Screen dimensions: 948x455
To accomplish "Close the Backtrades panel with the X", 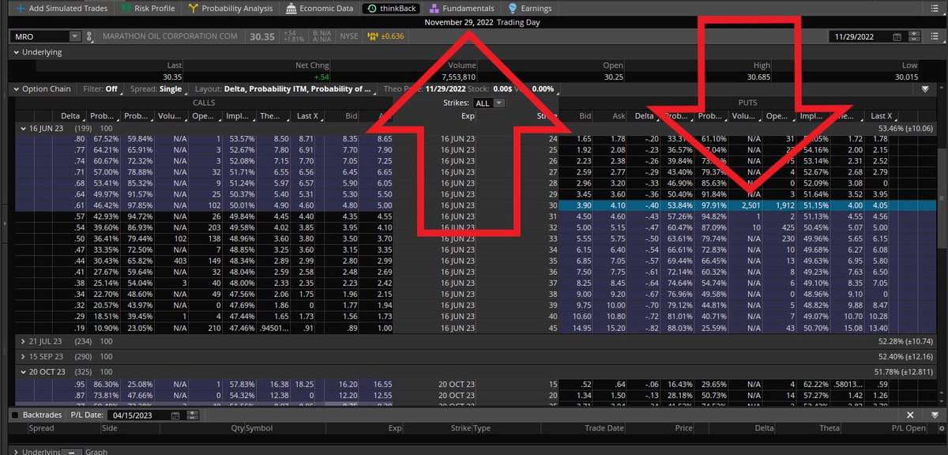I will 910,415.
